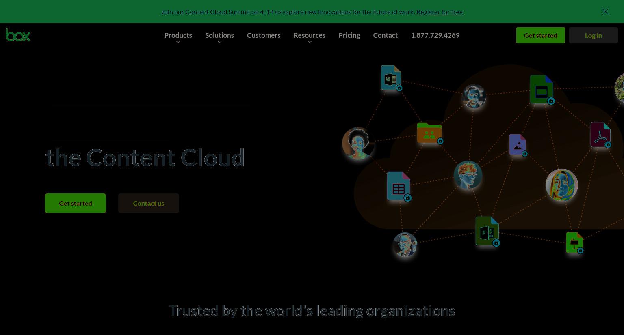
Task: Click the header Get started button
Action: coord(541,35)
